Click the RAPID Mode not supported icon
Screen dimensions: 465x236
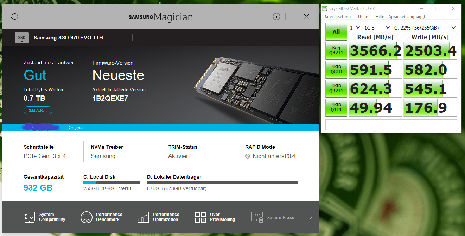click(x=248, y=156)
